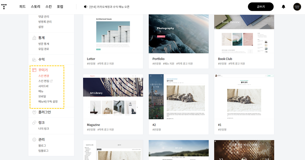Select the Letter skin thumbnail
305x160 pixels.
113,34
